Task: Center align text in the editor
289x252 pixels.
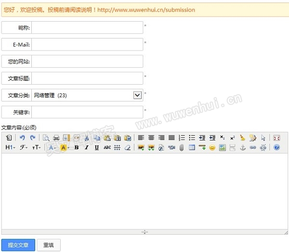Action: click(x=151, y=138)
